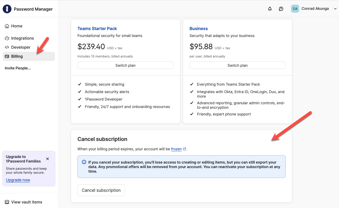Click "Everything from Teams Starter Pack" text
This screenshot has width=339, height=208.
228,84
